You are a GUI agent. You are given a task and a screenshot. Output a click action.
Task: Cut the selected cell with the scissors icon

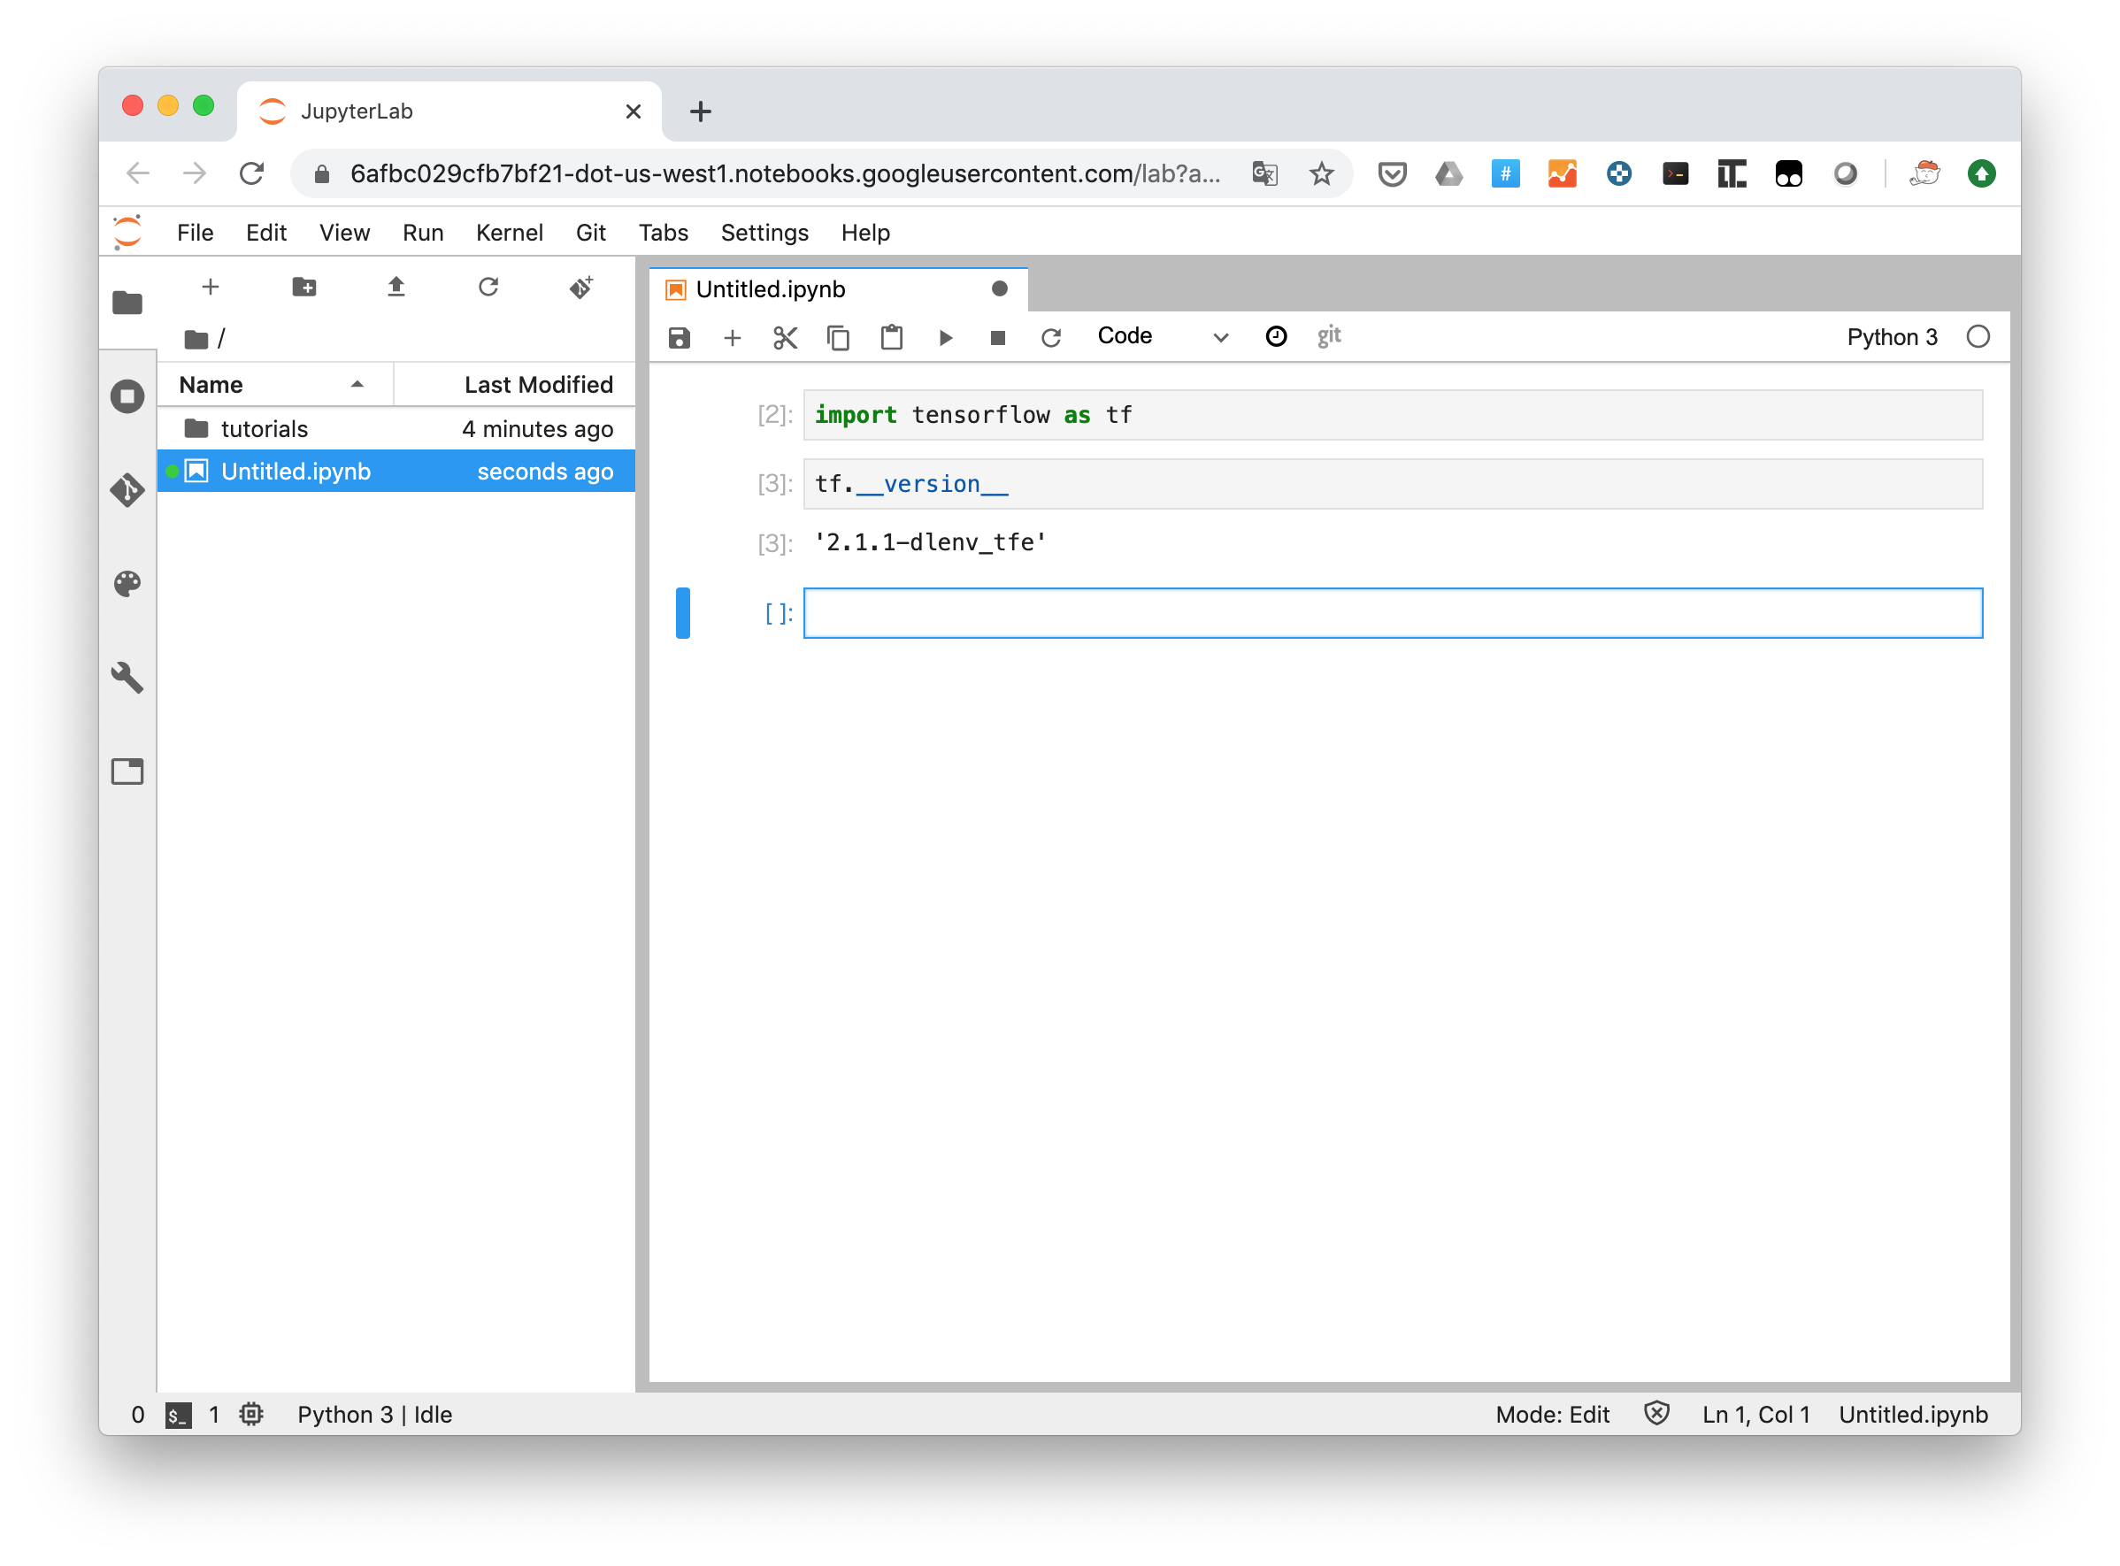(785, 337)
